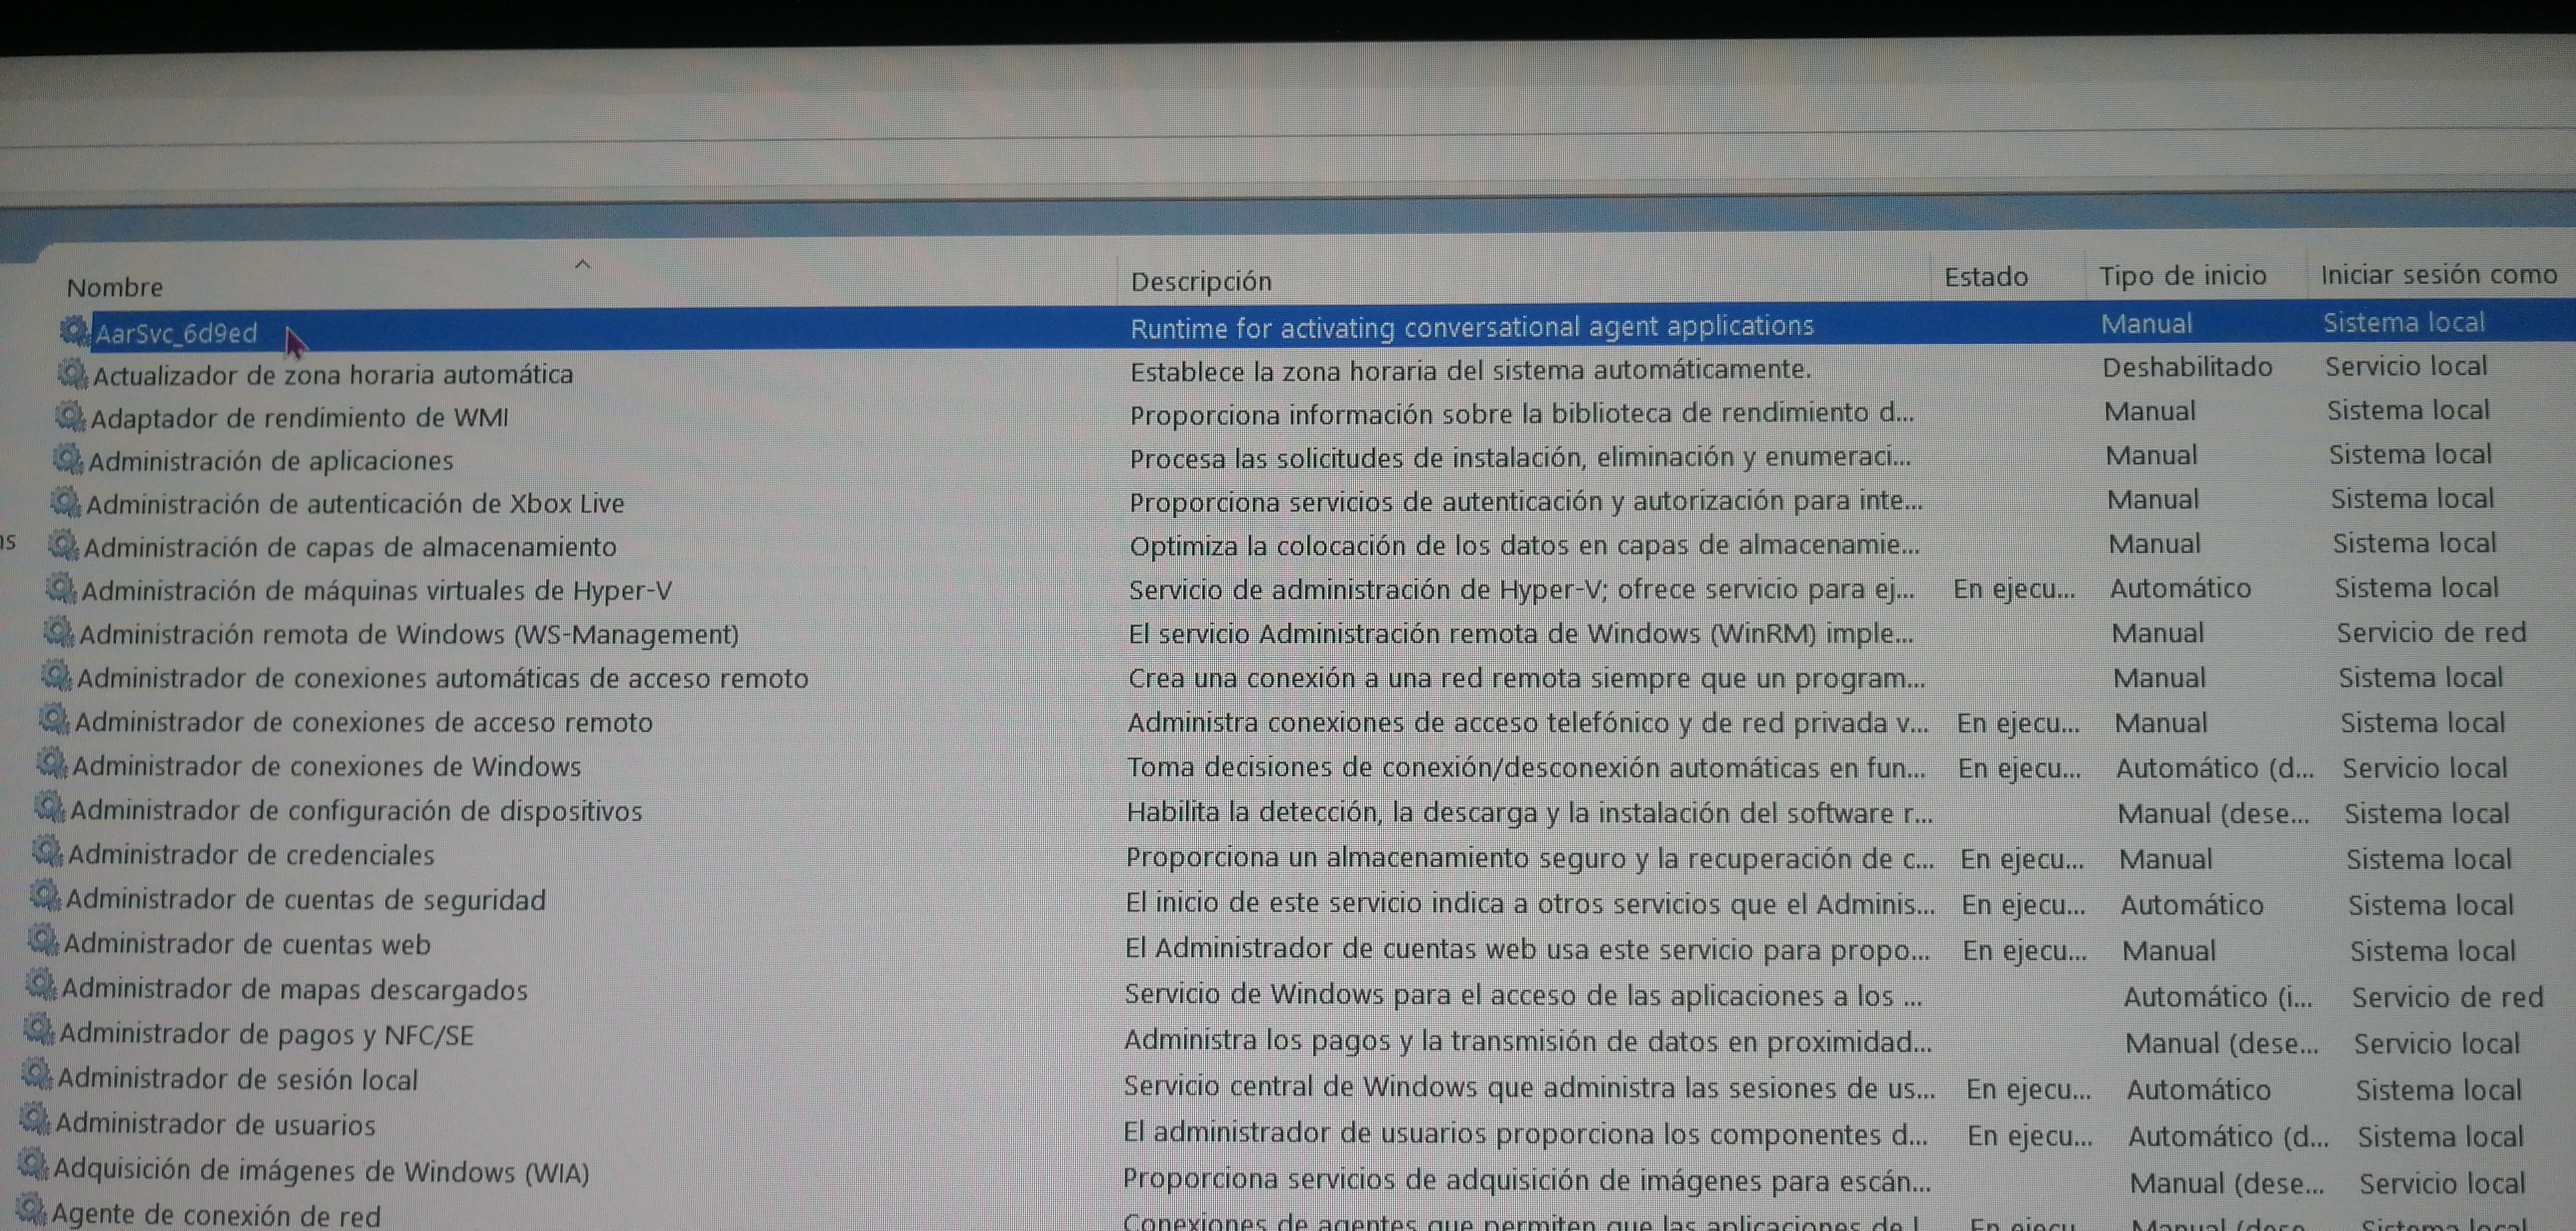The width and height of the screenshot is (2576, 1231).
Task: Click the gear icon beside AarSvc_6d9ed
Action: click(74, 331)
